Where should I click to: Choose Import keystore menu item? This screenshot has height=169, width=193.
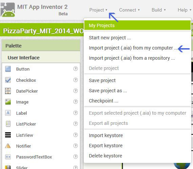point(137,135)
